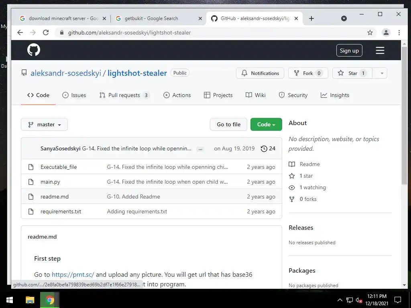Image resolution: width=411 pixels, height=308 pixels.
Task: Click the star icon next to '1 star'
Action: (292, 176)
